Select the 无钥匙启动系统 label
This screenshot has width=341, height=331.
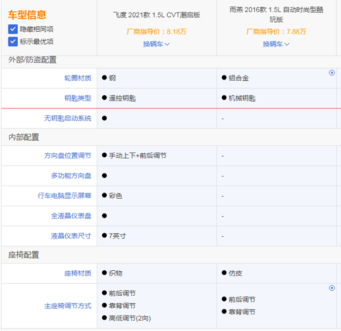coord(68,118)
